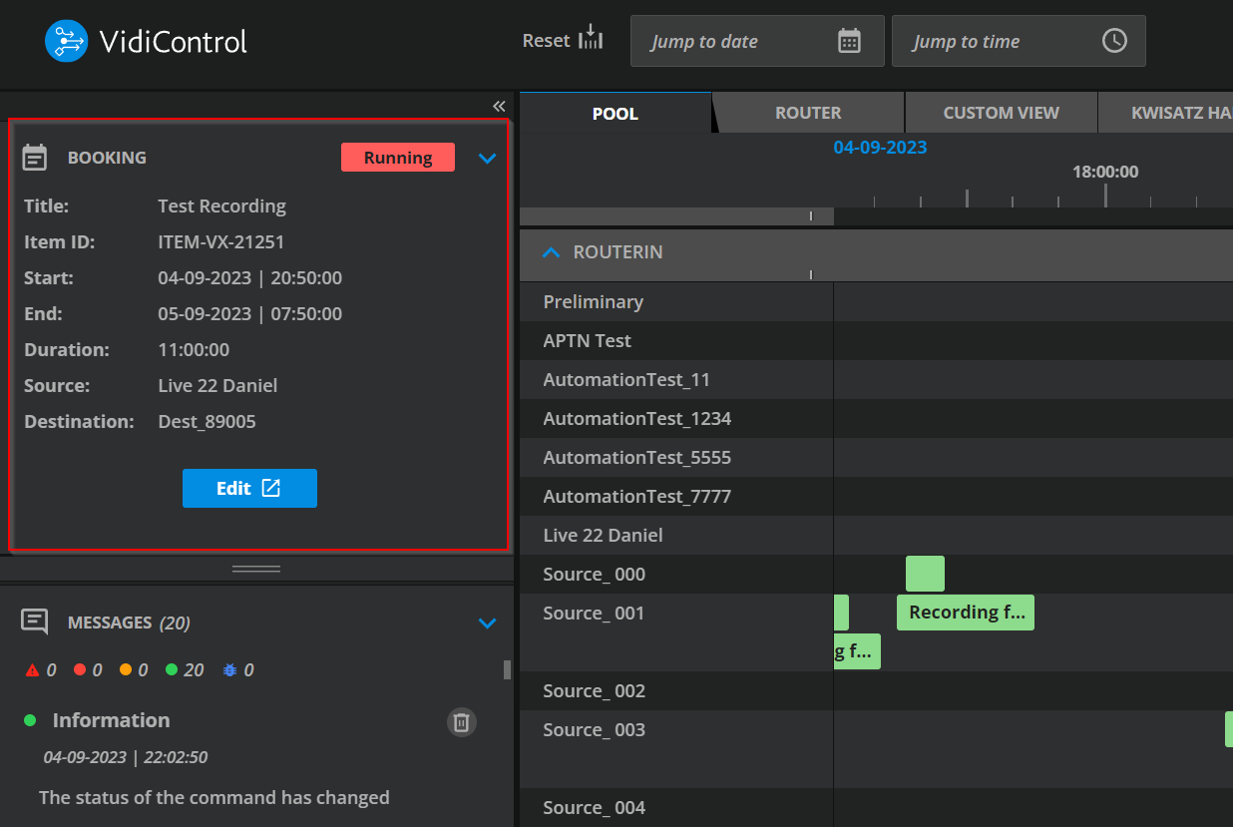Viewport: 1233px width, 827px height.
Task: Click the panel resize divider handle
Action: [256, 569]
